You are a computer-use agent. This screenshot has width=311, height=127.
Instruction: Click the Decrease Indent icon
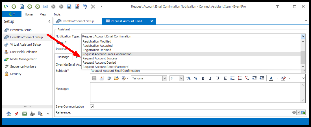[x=255, y=78]
